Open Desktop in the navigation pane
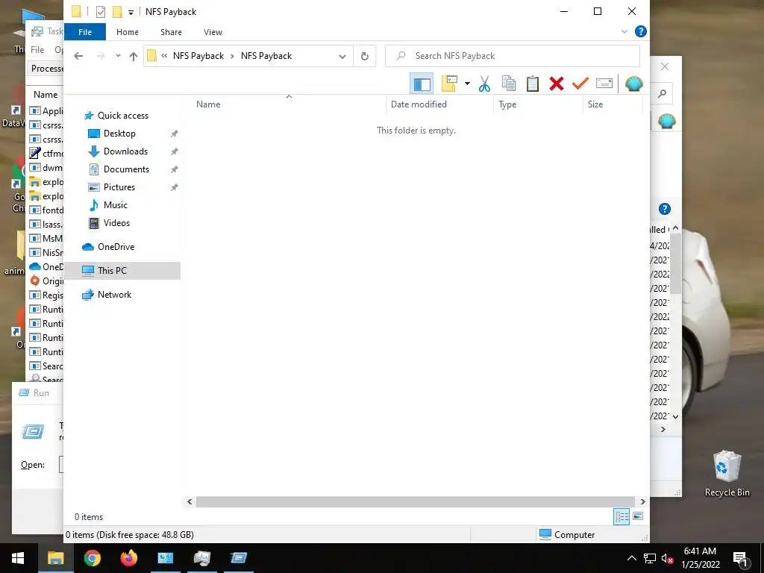 (x=119, y=134)
